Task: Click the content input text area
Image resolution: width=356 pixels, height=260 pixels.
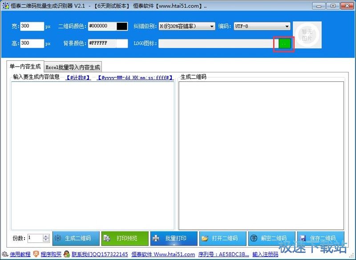Action: pyautogui.click(x=93, y=156)
